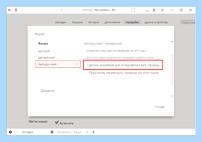The width and height of the screenshot is (202, 142).
Task: Open the Закладки tab
Action: tap(61, 22)
